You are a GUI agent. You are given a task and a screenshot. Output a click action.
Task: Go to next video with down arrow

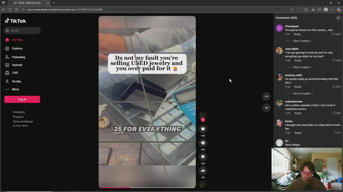tap(266, 108)
